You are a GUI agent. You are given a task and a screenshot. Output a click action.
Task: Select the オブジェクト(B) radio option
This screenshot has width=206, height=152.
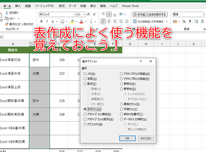(85, 124)
